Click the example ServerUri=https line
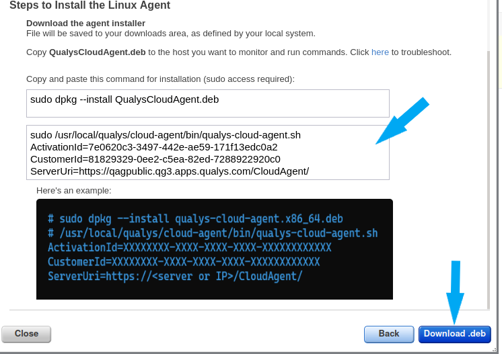The image size is (502, 354). pyautogui.click(x=175, y=276)
